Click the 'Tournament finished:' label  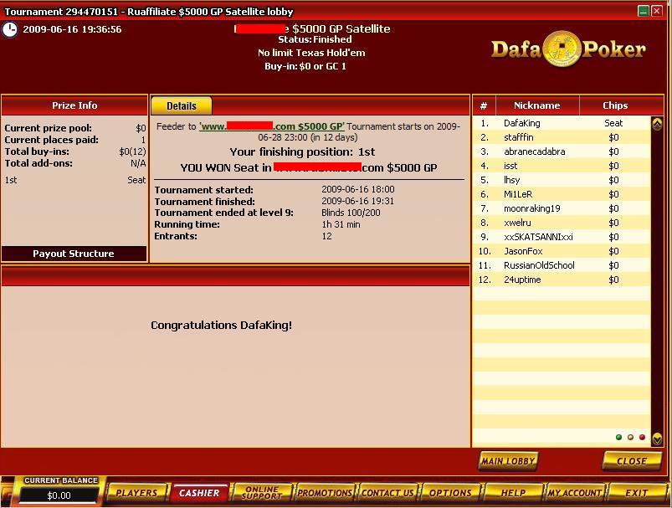pyautogui.click(x=204, y=201)
